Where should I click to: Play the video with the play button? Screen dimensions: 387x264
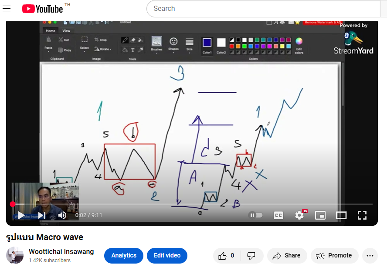pos(21,215)
